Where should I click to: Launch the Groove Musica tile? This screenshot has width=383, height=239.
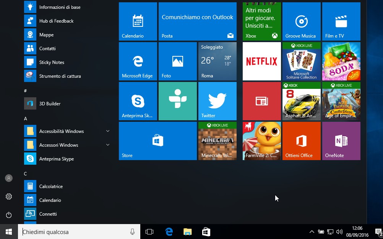302,21
